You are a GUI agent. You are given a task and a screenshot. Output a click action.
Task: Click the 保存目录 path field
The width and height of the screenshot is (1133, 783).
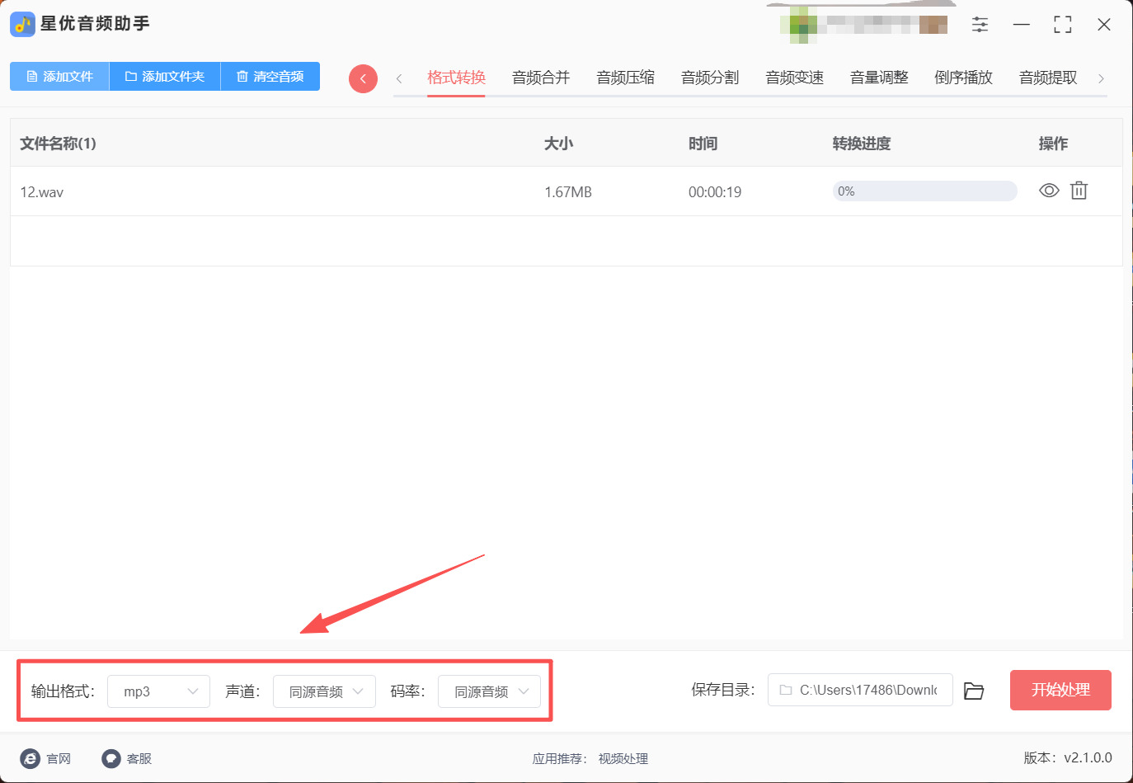860,690
